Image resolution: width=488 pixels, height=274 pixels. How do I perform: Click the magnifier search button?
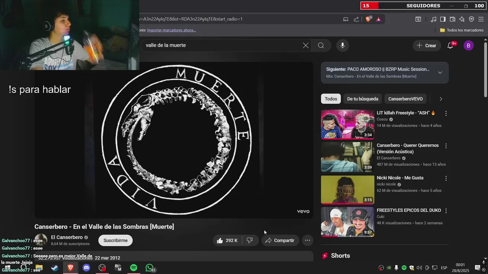coord(321,45)
